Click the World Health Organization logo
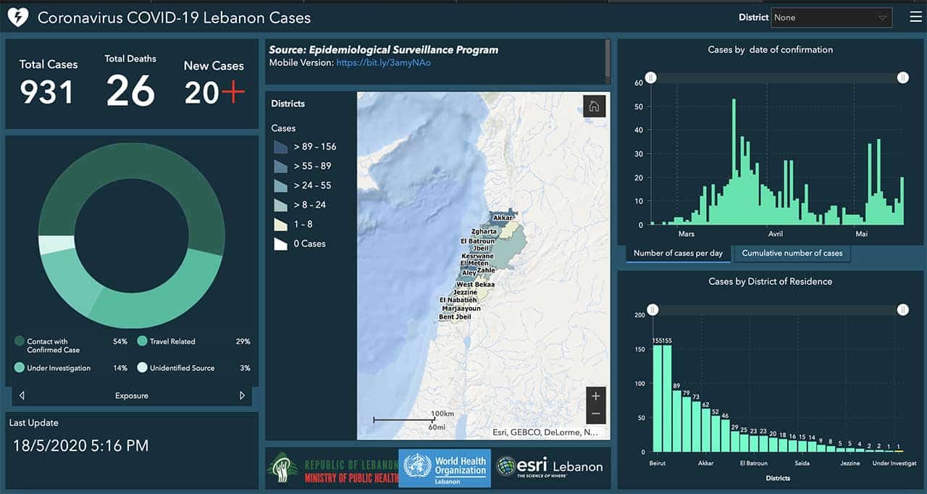The width and height of the screenshot is (927, 494). [445, 468]
